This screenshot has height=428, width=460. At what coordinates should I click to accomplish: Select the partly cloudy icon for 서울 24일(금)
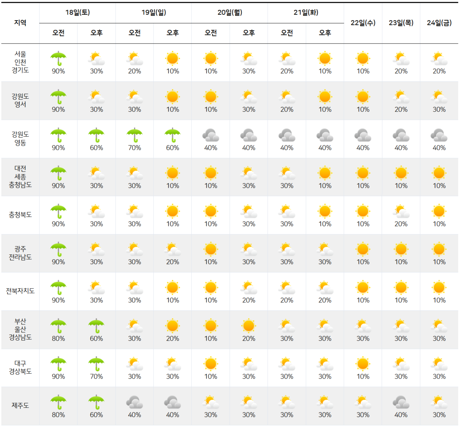439,59
